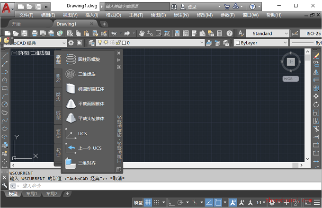Click the keyword search field
This screenshot has width=322, height=208.
pos(137,7)
